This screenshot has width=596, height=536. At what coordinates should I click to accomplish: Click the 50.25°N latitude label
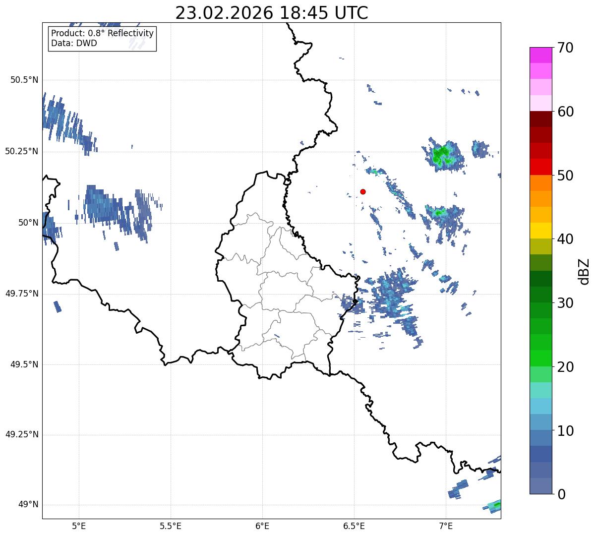pos(21,151)
